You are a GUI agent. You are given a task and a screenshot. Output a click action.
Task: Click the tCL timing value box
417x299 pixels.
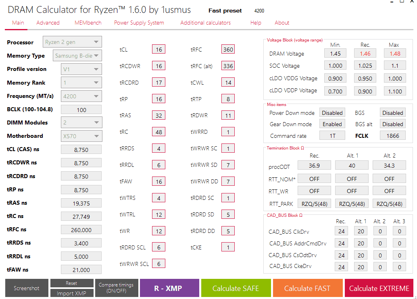click(159, 50)
